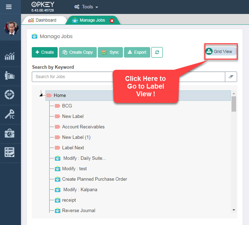
Task: Click the Tools gears icon
Action: click(x=77, y=7)
